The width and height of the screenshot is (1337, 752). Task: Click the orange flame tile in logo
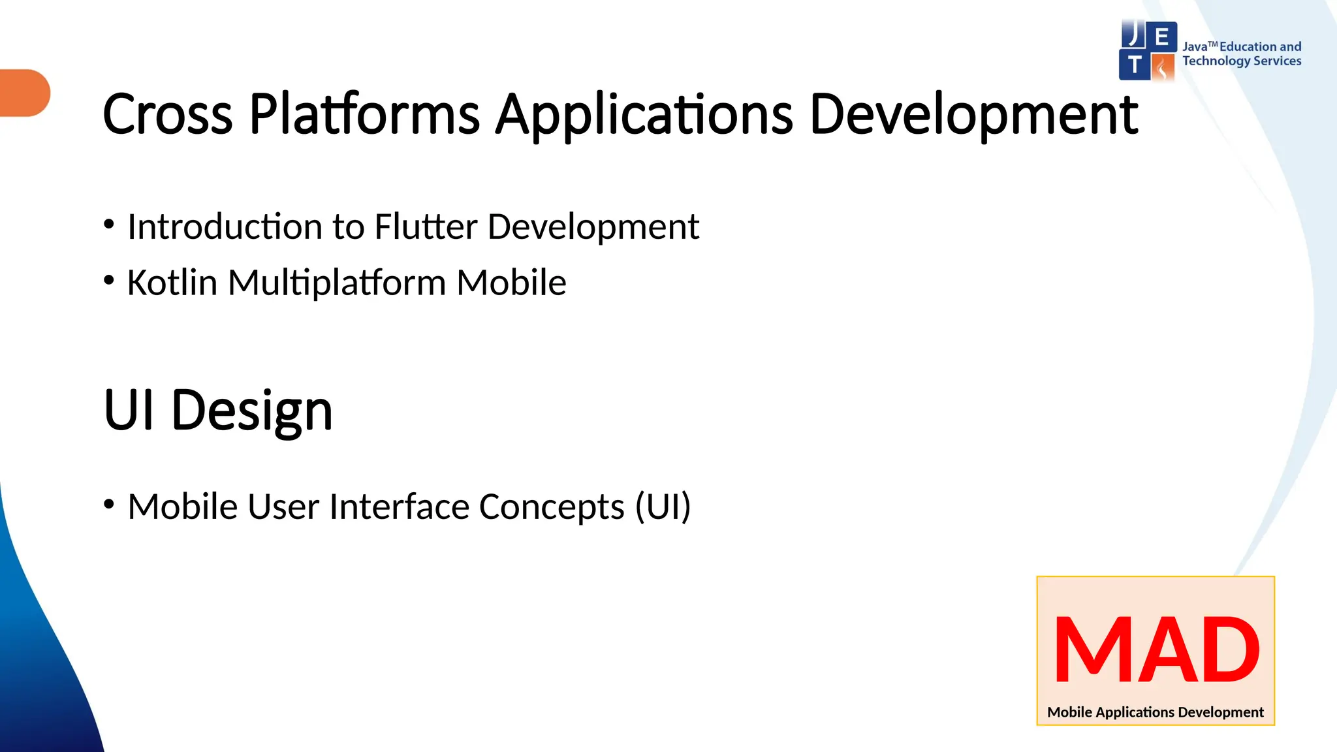pyautogui.click(x=1163, y=67)
